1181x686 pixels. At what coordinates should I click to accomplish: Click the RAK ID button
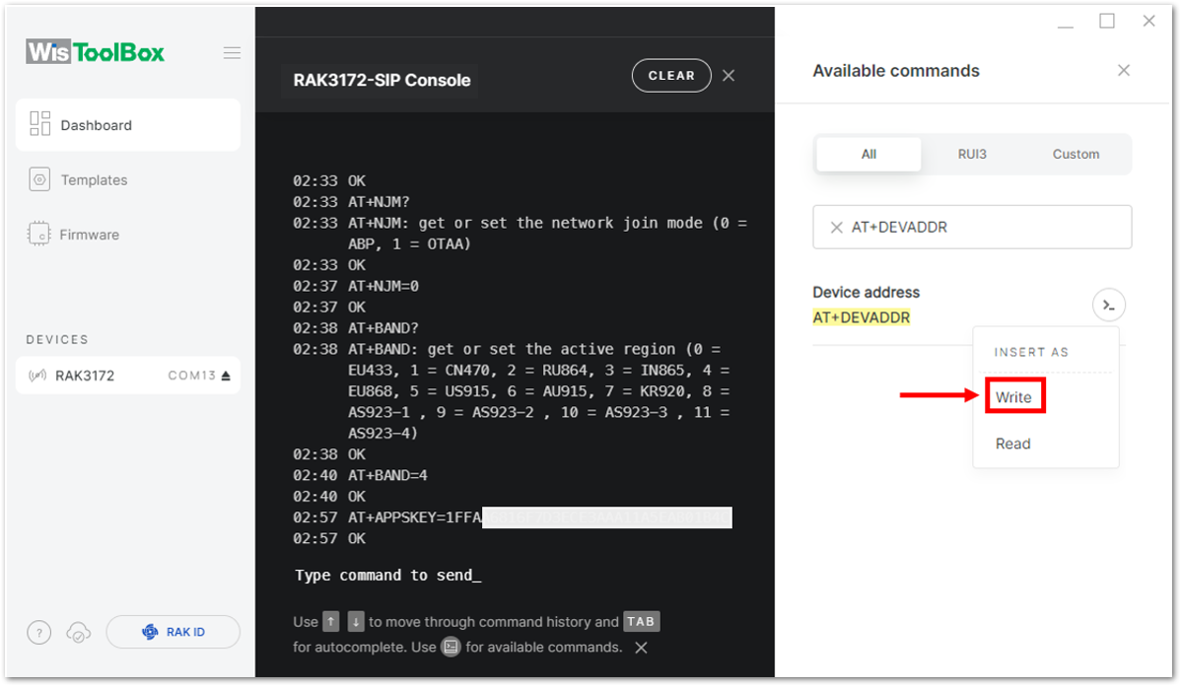(x=174, y=632)
